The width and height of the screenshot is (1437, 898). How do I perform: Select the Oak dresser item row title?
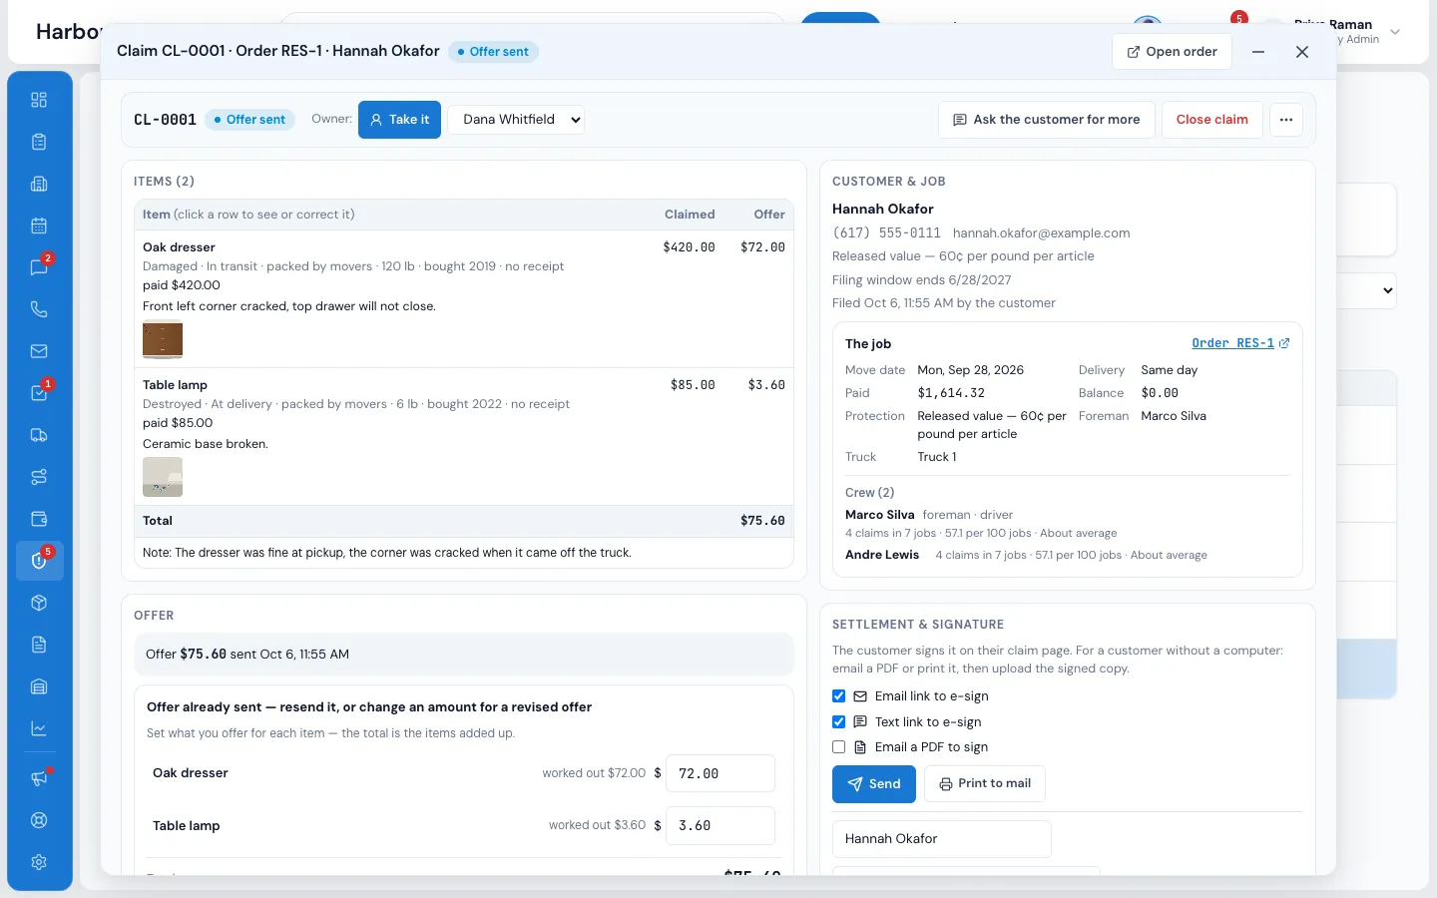tap(179, 247)
